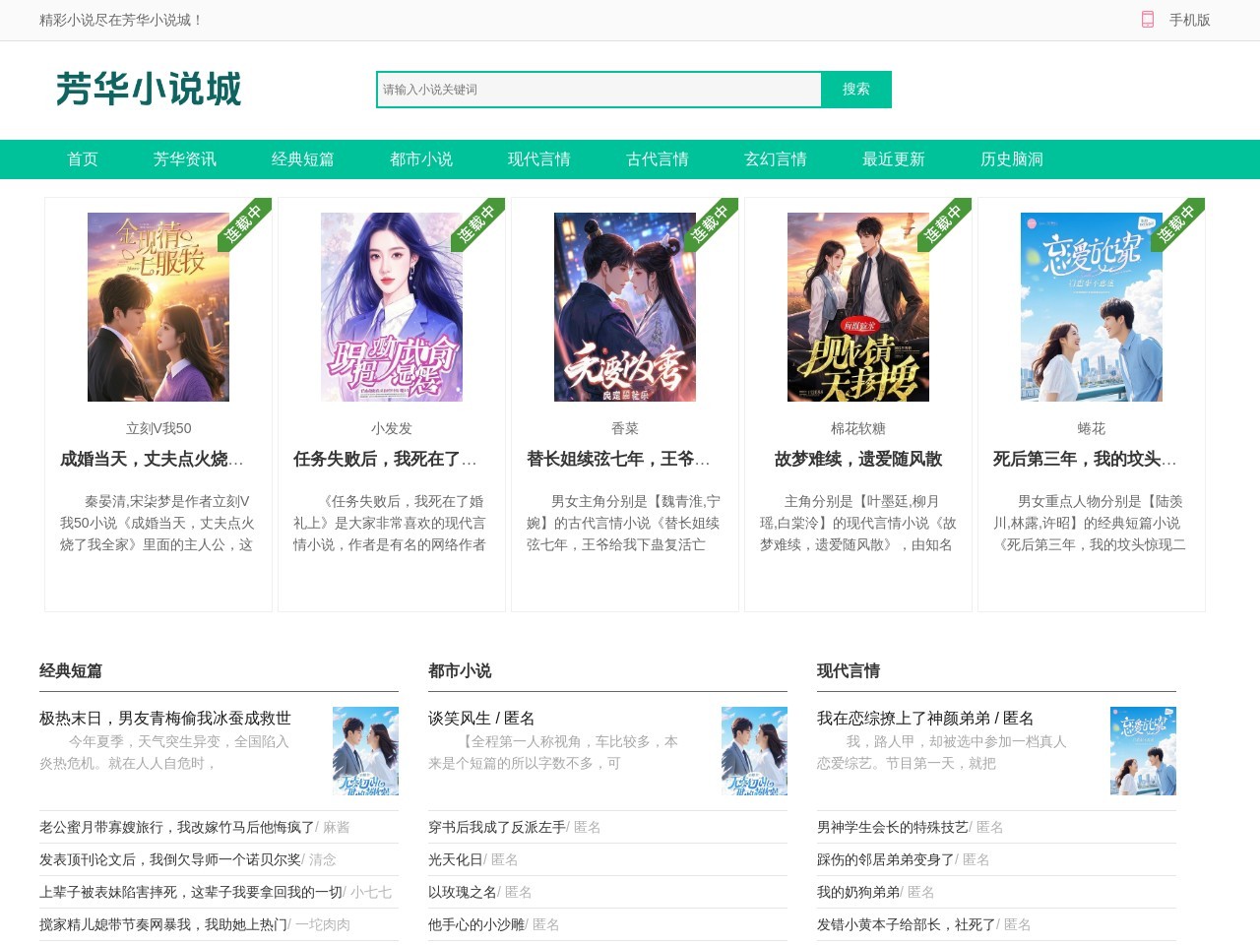The image size is (1260, 945).
Task: Go to the 首页 home tab
Action: (x=83, y=159)
